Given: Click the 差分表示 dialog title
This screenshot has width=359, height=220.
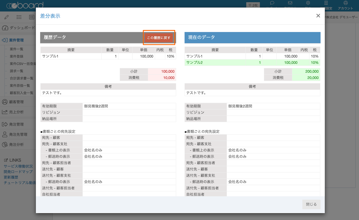Looking at the screenshot, I should 50,16.
